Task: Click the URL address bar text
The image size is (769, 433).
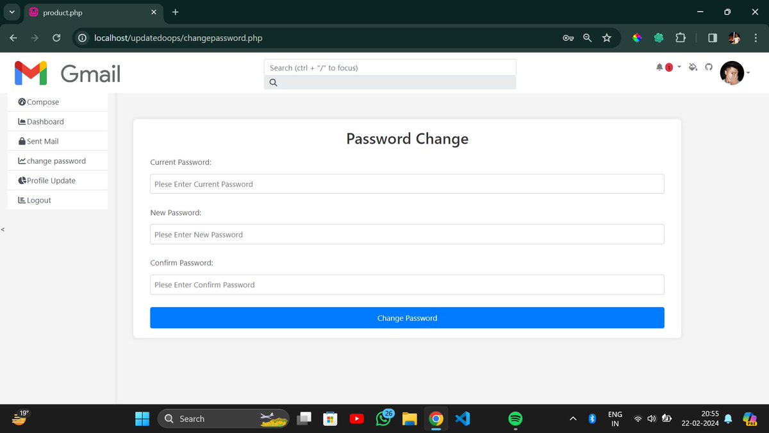Action: [x=178, y=38]
